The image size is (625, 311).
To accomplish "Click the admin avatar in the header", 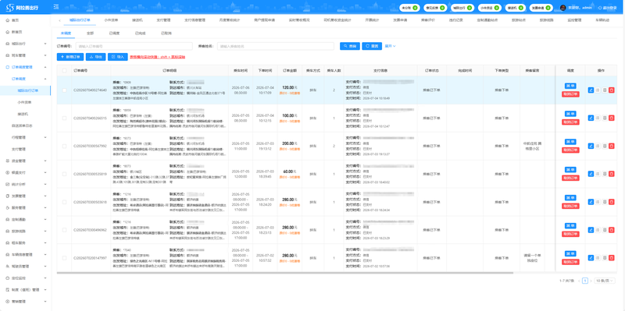I will tap(562, 8).
